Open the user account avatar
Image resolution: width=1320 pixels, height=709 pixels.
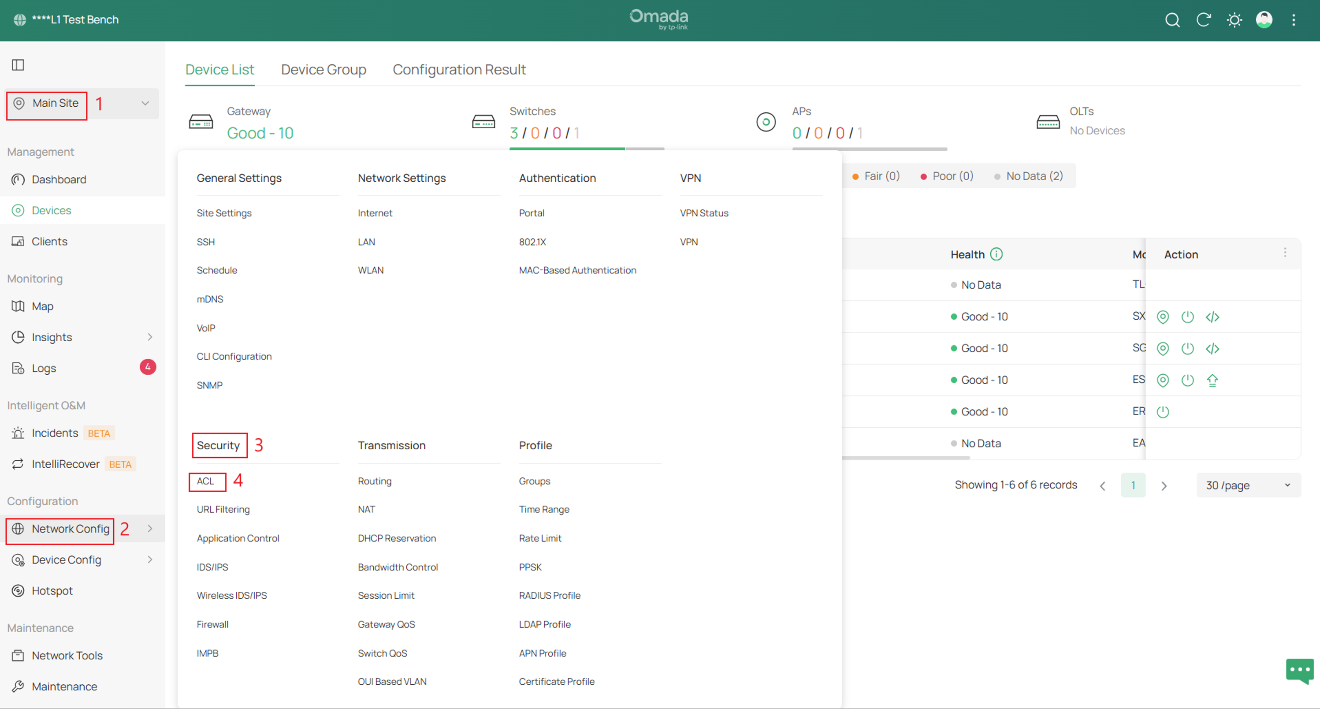1264,20
